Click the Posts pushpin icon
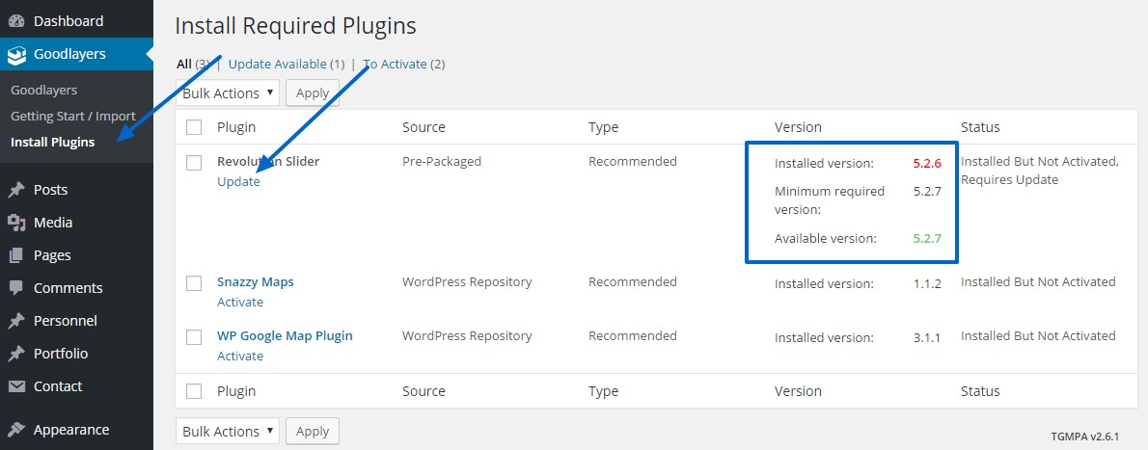This screenshot has height=450, width=1148. tap(16, 190)
